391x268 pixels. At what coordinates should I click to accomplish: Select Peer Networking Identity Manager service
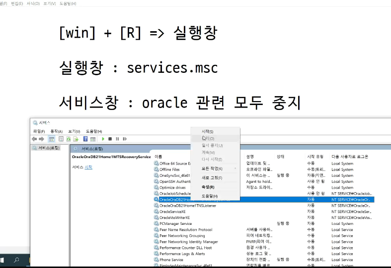pyautogui.click(x=264, y=242)
